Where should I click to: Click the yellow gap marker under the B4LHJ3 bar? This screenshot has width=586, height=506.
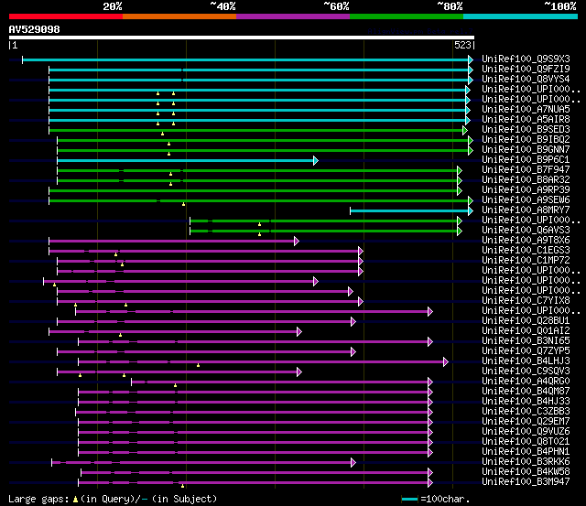tap(198, 365)
